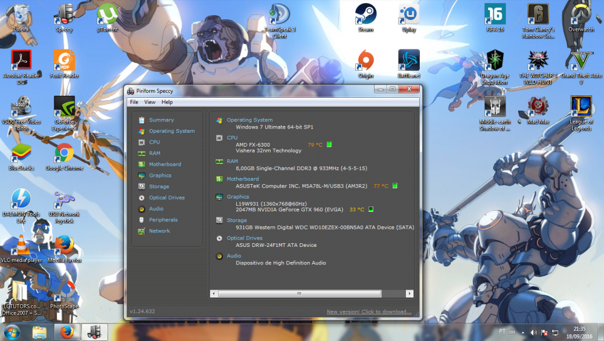Viewport: 604px width, 341px height.
Task: Select the Google Chrome desktop shortcut
Action: coord(64,157)
